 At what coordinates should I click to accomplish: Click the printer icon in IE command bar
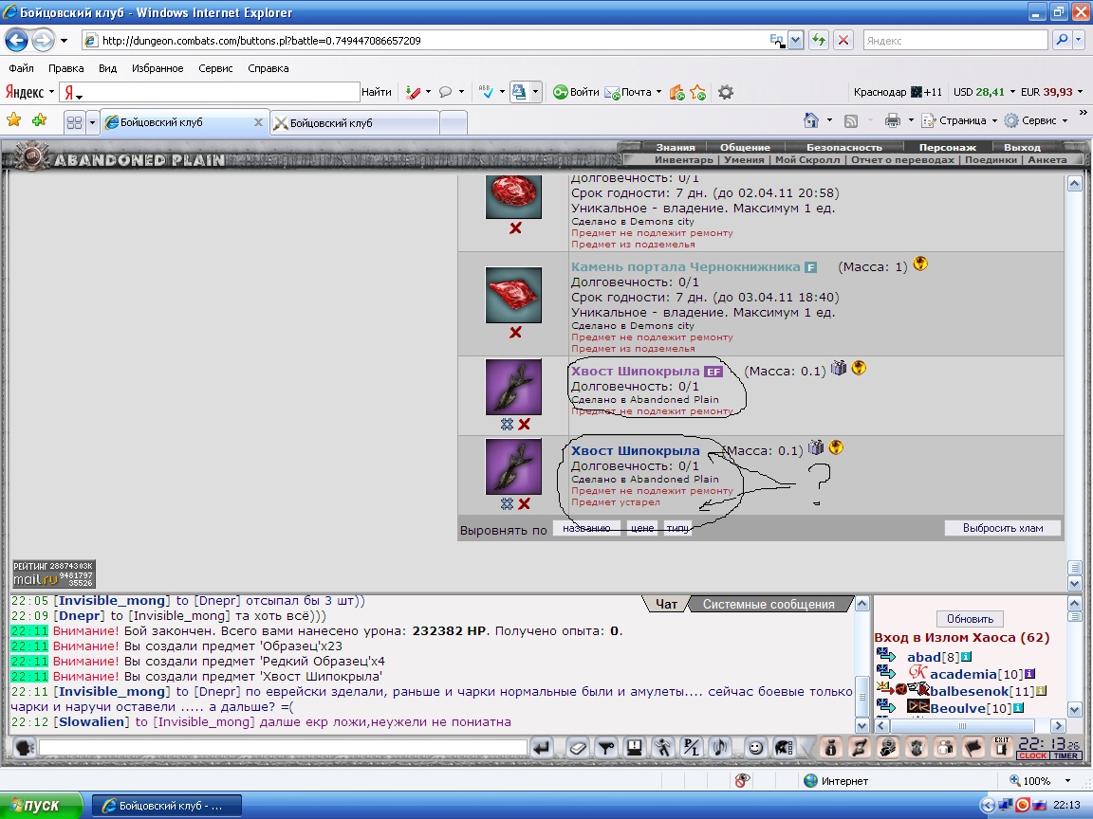click(892, 120)
